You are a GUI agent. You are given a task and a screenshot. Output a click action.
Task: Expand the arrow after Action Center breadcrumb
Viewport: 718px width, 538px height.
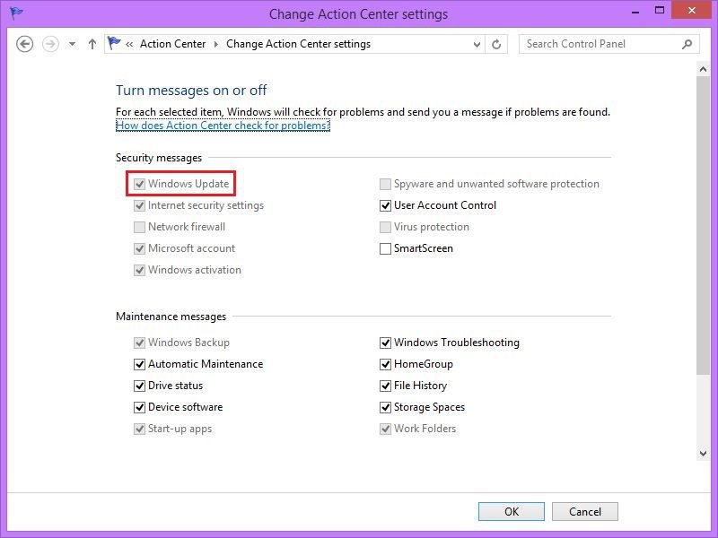pyautogui.click(x=215, y=44)
